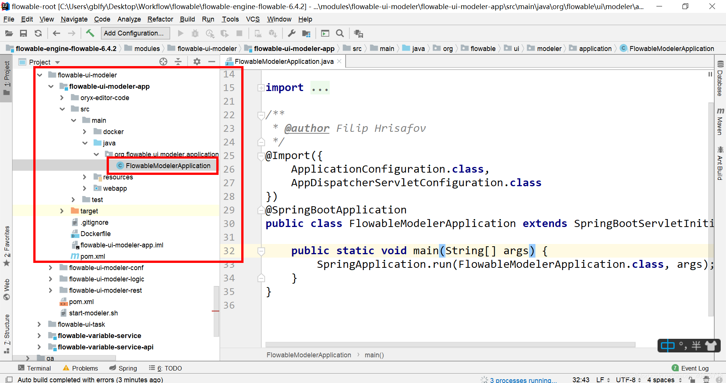Navigate forward with the right arrow icon

pos(71,34)
